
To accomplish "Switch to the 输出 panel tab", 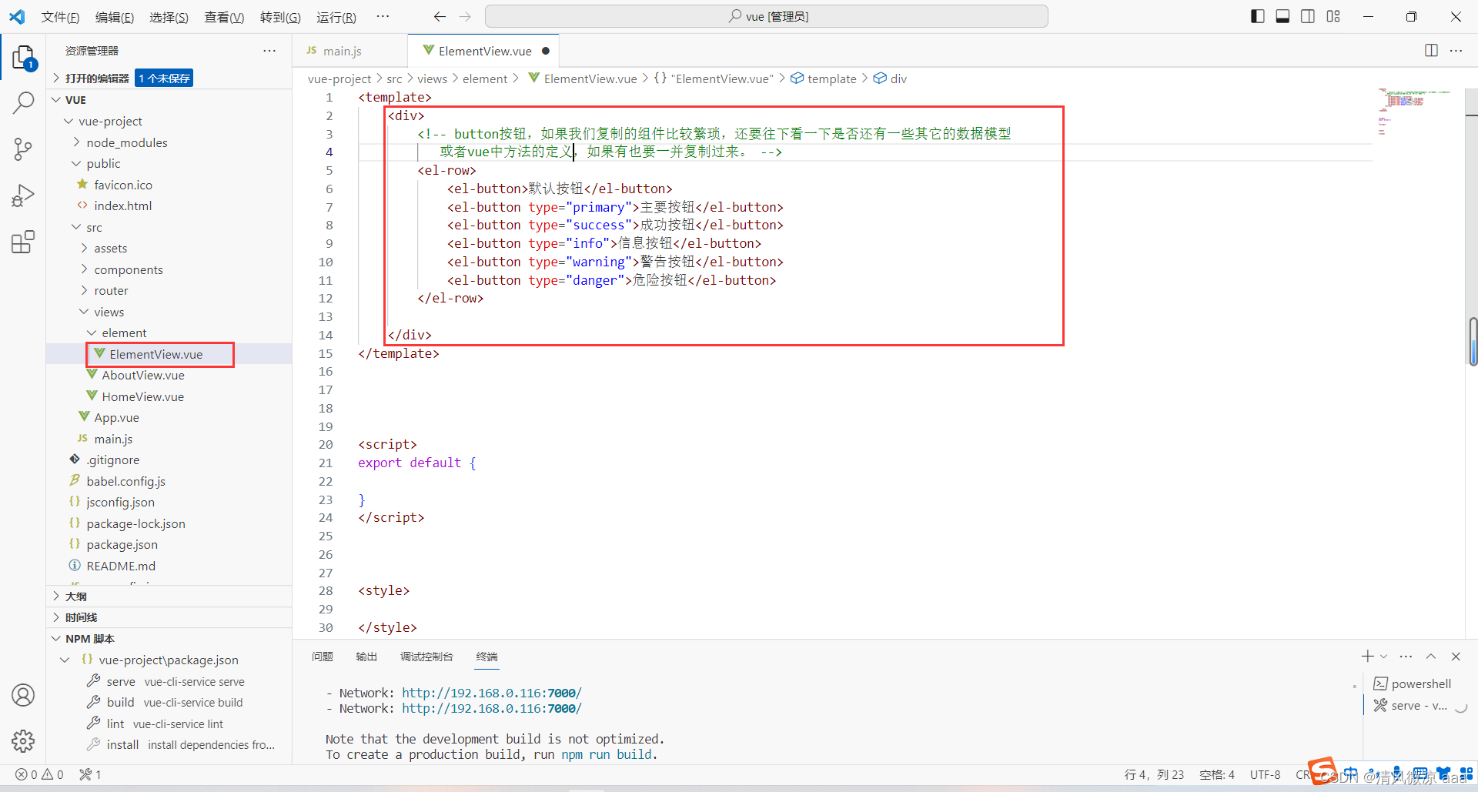I will (366, 657).
